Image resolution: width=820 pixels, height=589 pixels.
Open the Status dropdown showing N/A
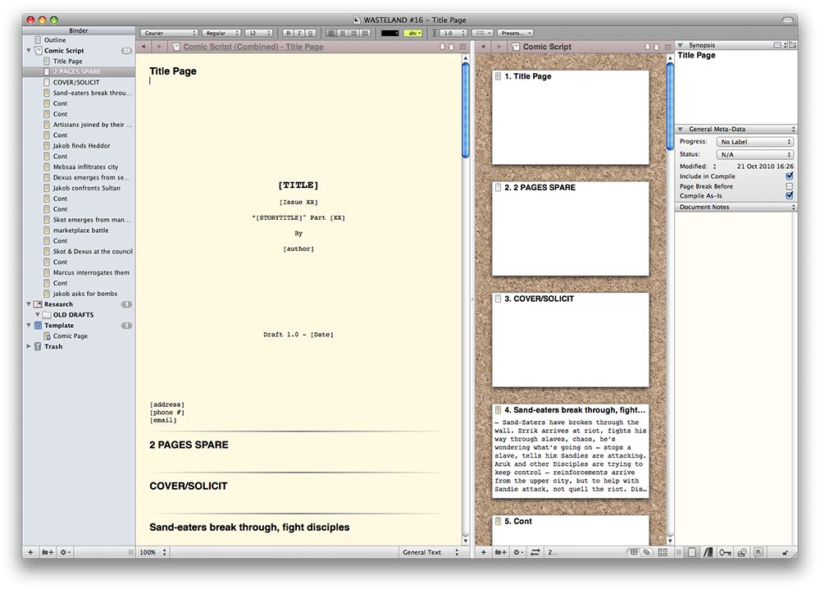(755, 154)
